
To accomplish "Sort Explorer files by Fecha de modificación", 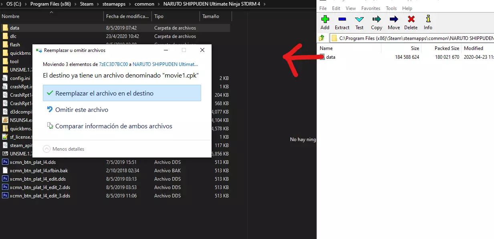I will coord(127,16).
